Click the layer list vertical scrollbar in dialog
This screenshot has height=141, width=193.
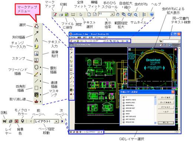(155, 110)
